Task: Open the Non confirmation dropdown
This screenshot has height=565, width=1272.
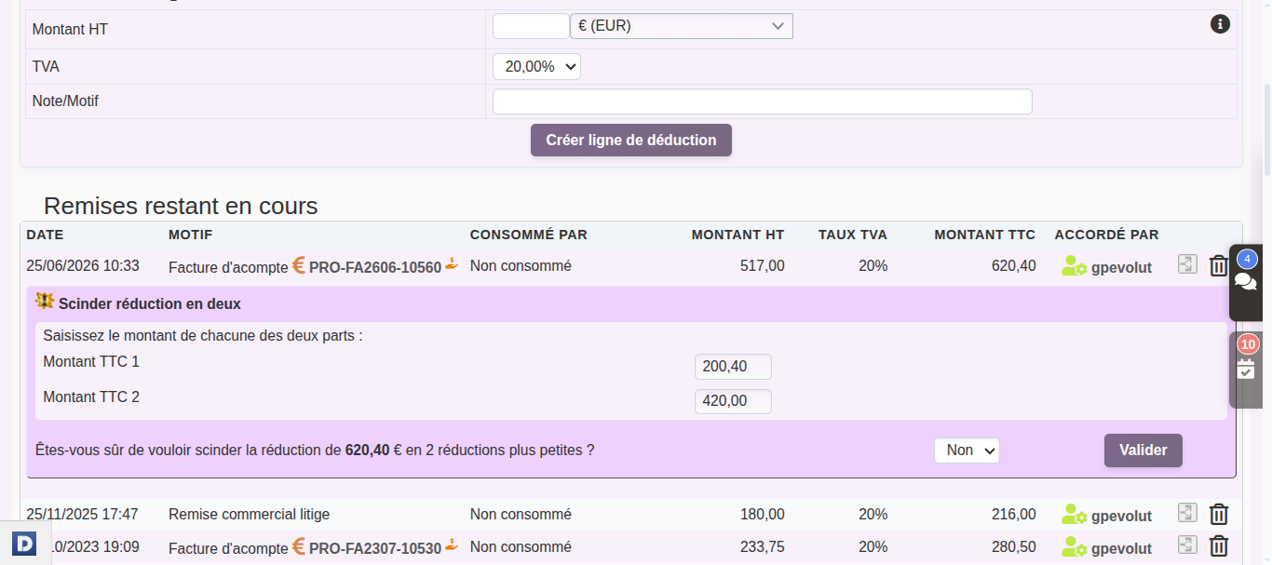Action: click(967, 451)
